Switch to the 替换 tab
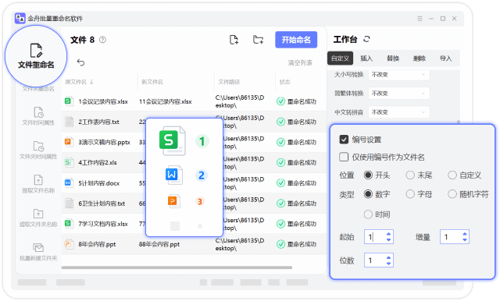 [x=393, y=58]
